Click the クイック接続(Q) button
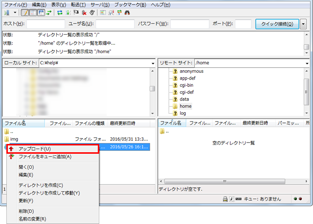This screenshot has height=224, width=313. [x=277, y=24]
